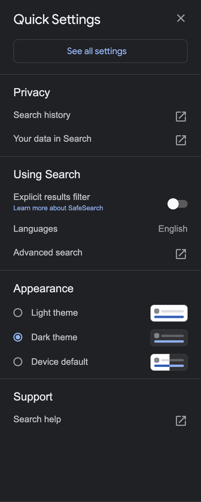Click the Search help entry
Image resolution: width=201 pixels, height=502 pixels.
[37, 419]
